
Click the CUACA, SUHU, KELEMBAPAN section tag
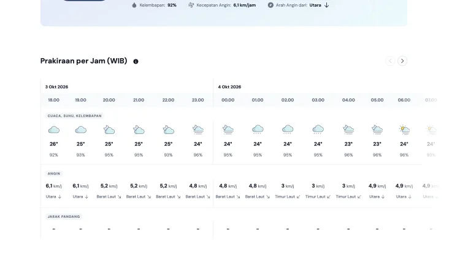click(74, 116)
